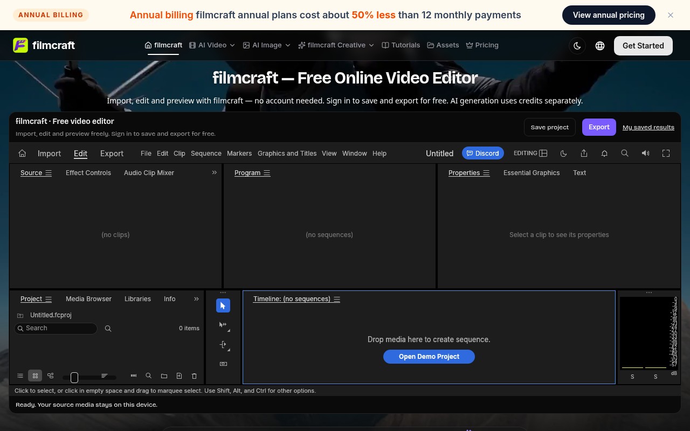Image resolution: width=690 pixels, height=431 pixels.
Task: Open the Clip menu
Action: coord(180,154)
